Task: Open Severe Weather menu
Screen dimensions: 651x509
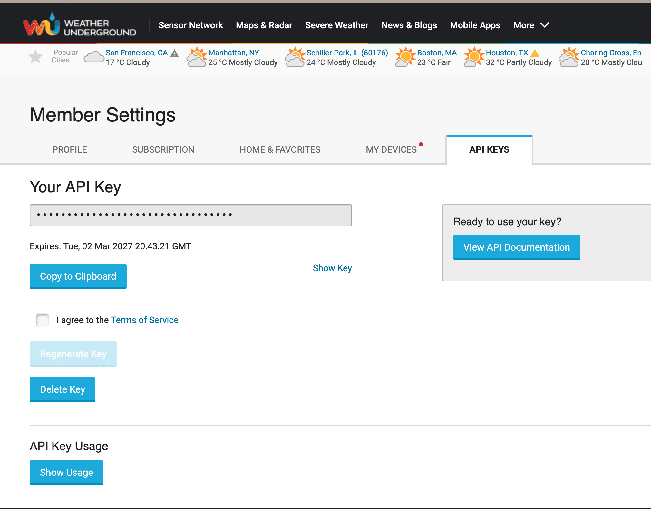Action: tap(337, 25)
